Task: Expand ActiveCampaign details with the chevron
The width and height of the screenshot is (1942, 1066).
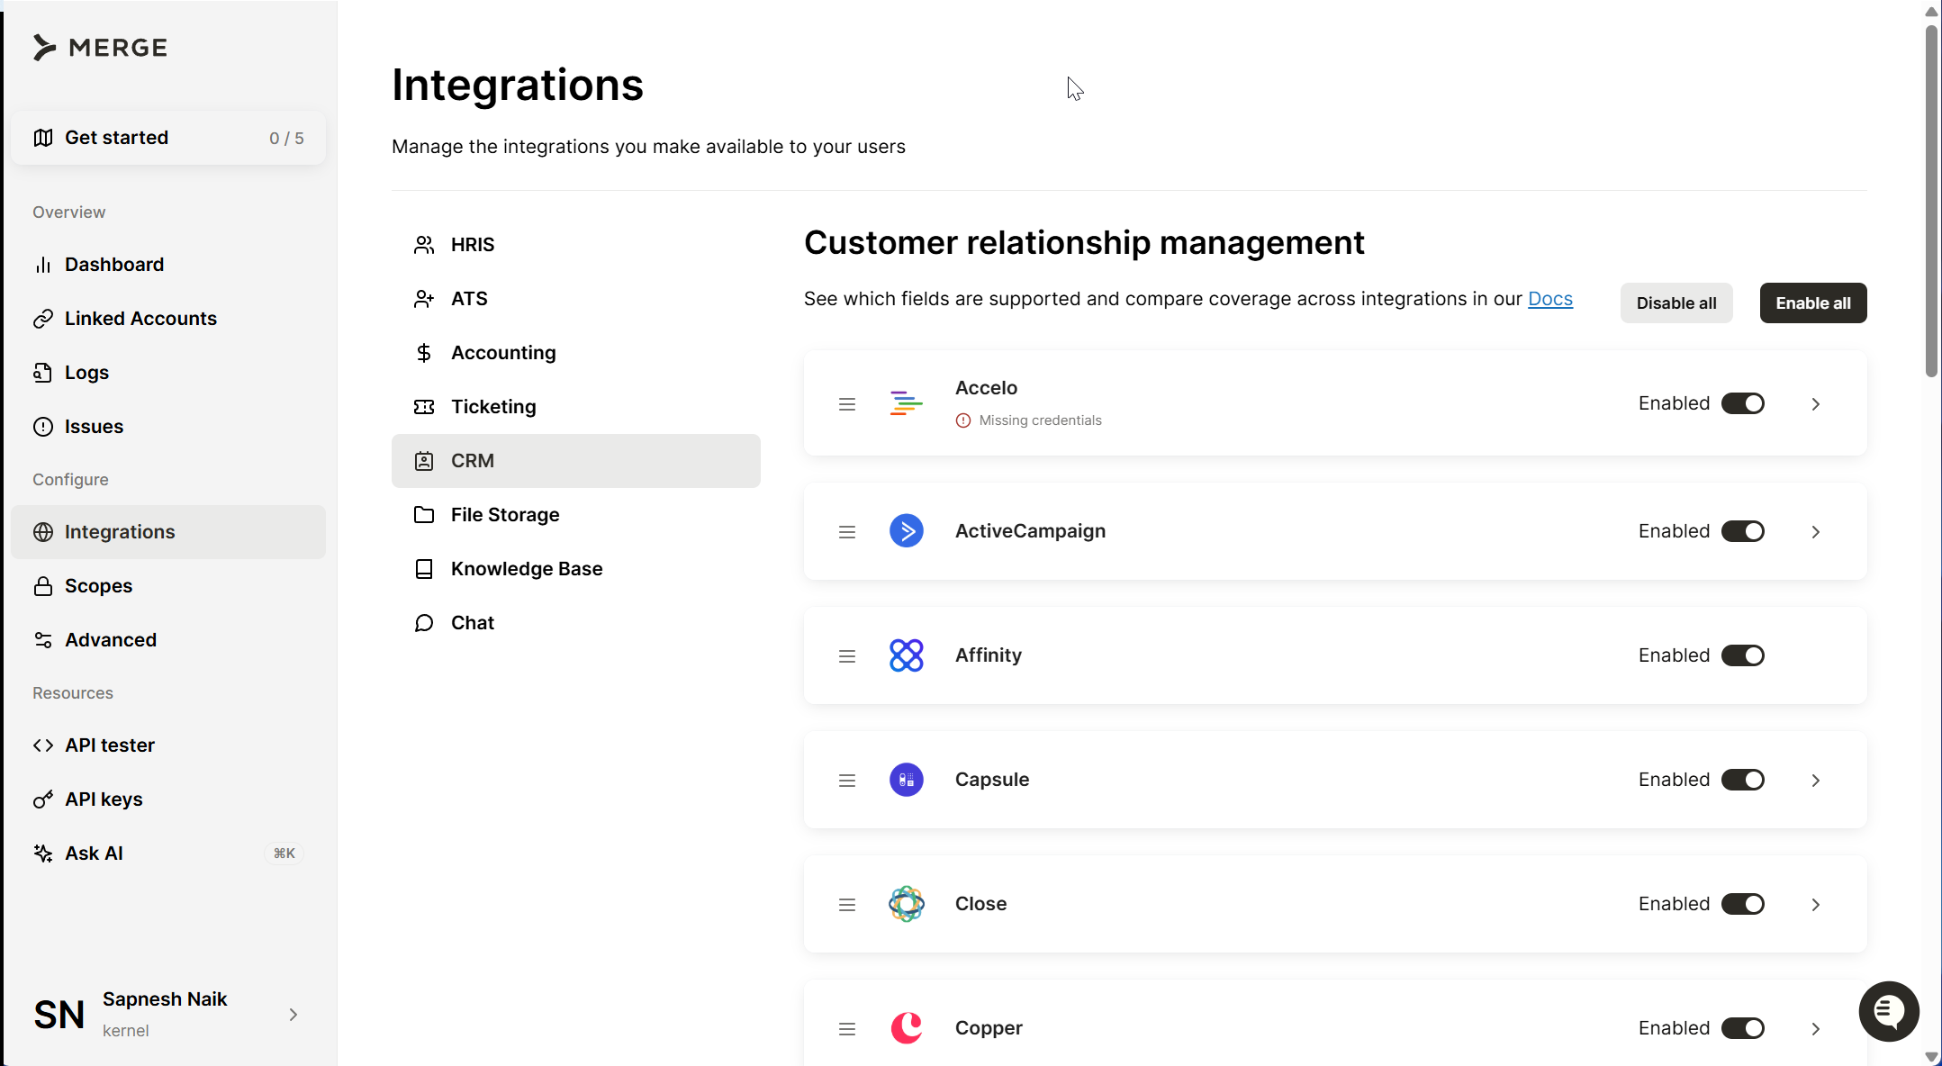Action: 1815,532
